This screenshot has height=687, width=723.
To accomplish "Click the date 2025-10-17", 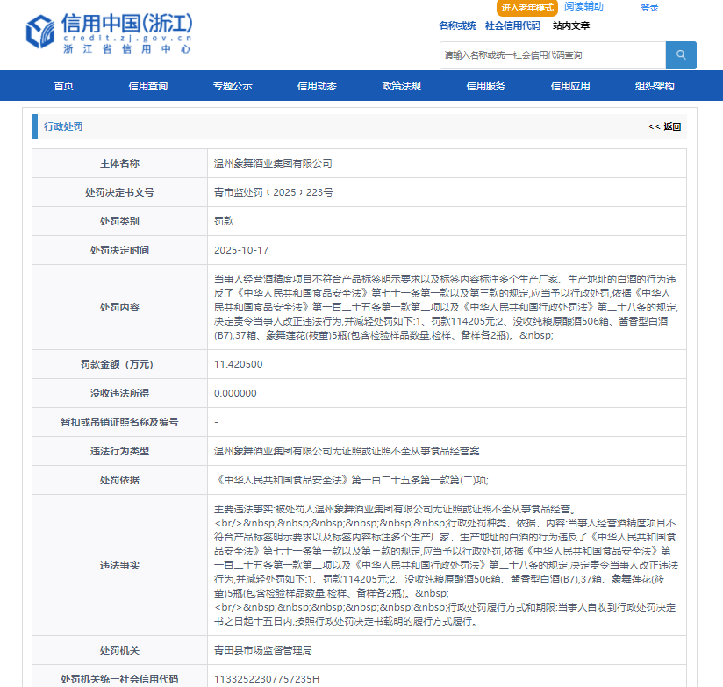I will point(241,250).
